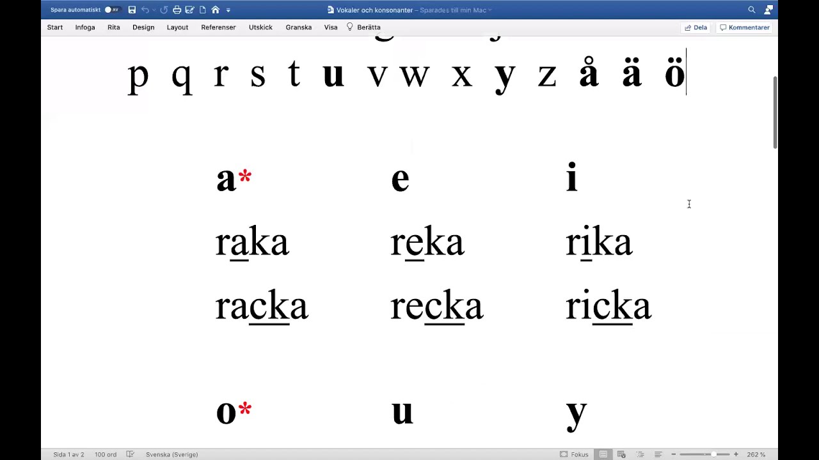Click the spelling check icon in status bar
Viewport: 819px width, 460px height.
click(x=131, y=454)
